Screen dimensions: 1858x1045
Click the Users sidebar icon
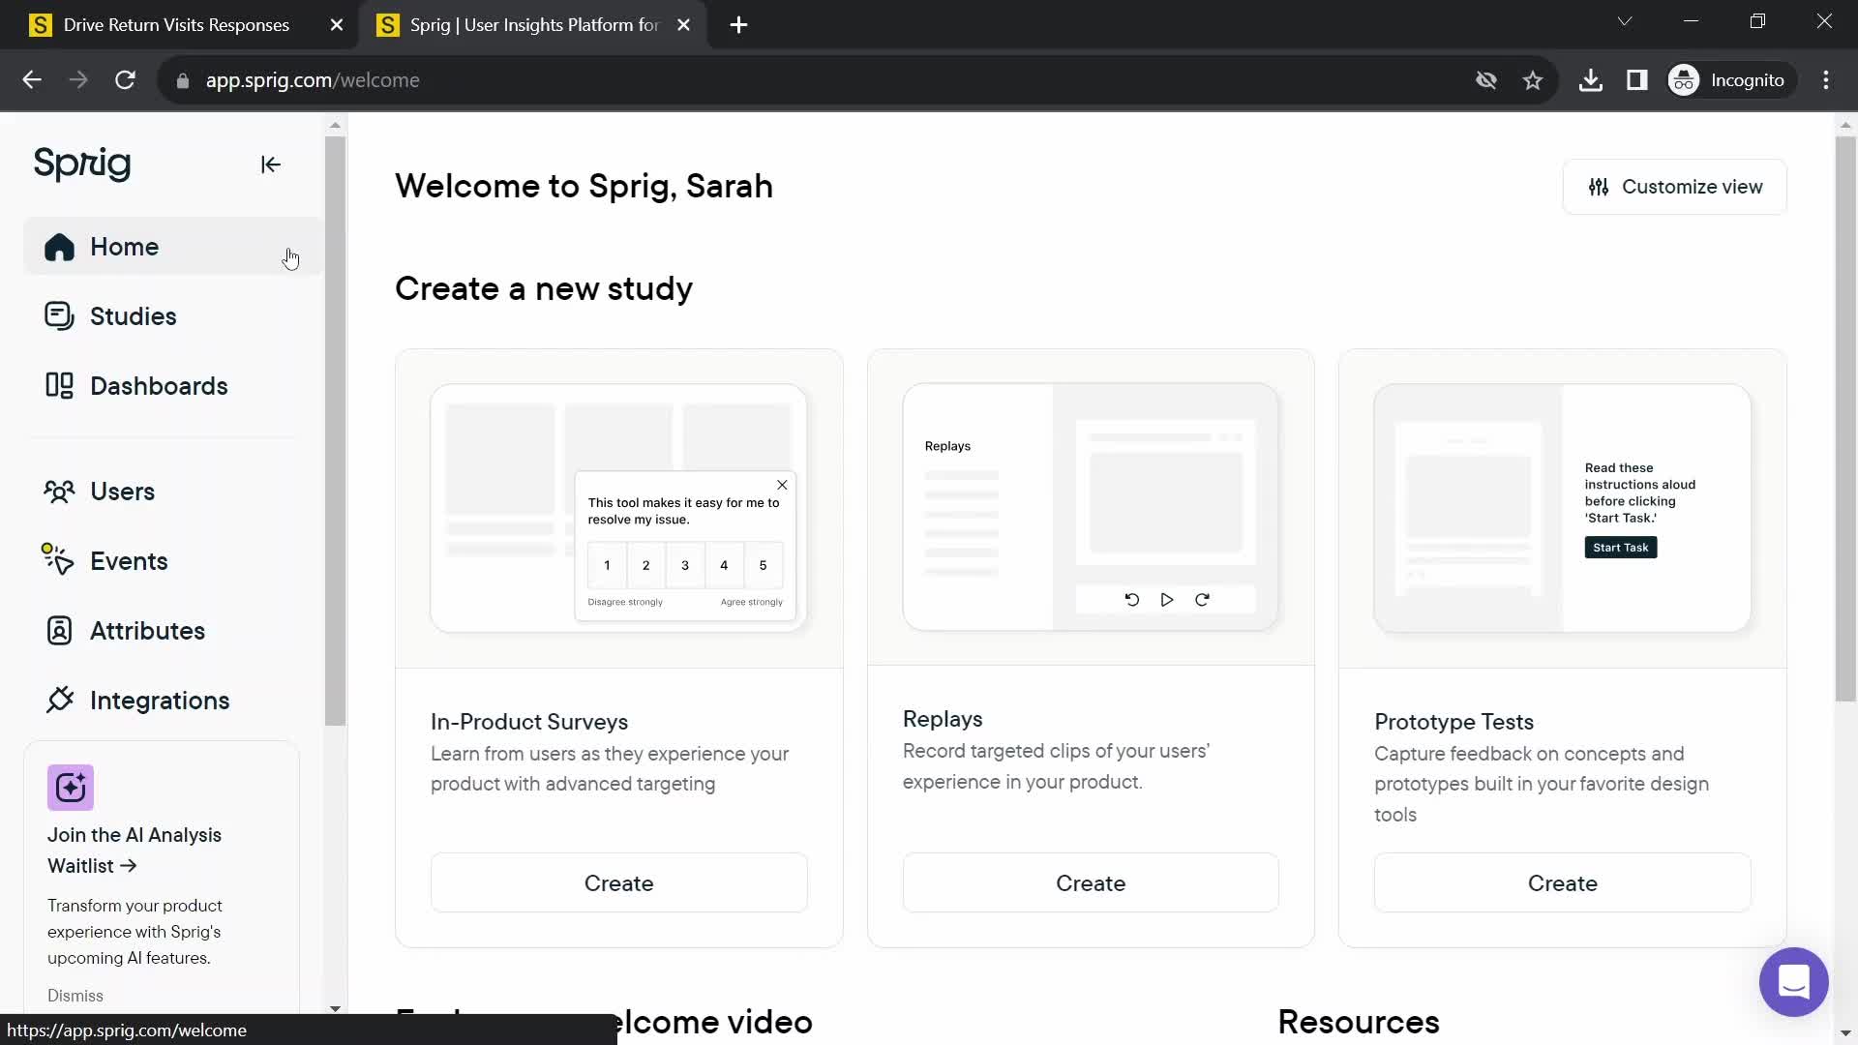point(59,492)
